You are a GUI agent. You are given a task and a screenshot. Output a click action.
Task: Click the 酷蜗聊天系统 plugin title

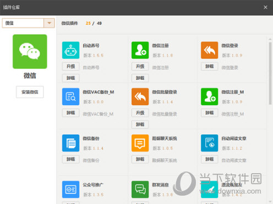tap(165, 139)
